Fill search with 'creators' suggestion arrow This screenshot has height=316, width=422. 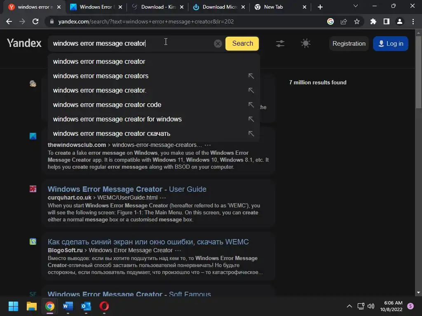click(251, 76)
